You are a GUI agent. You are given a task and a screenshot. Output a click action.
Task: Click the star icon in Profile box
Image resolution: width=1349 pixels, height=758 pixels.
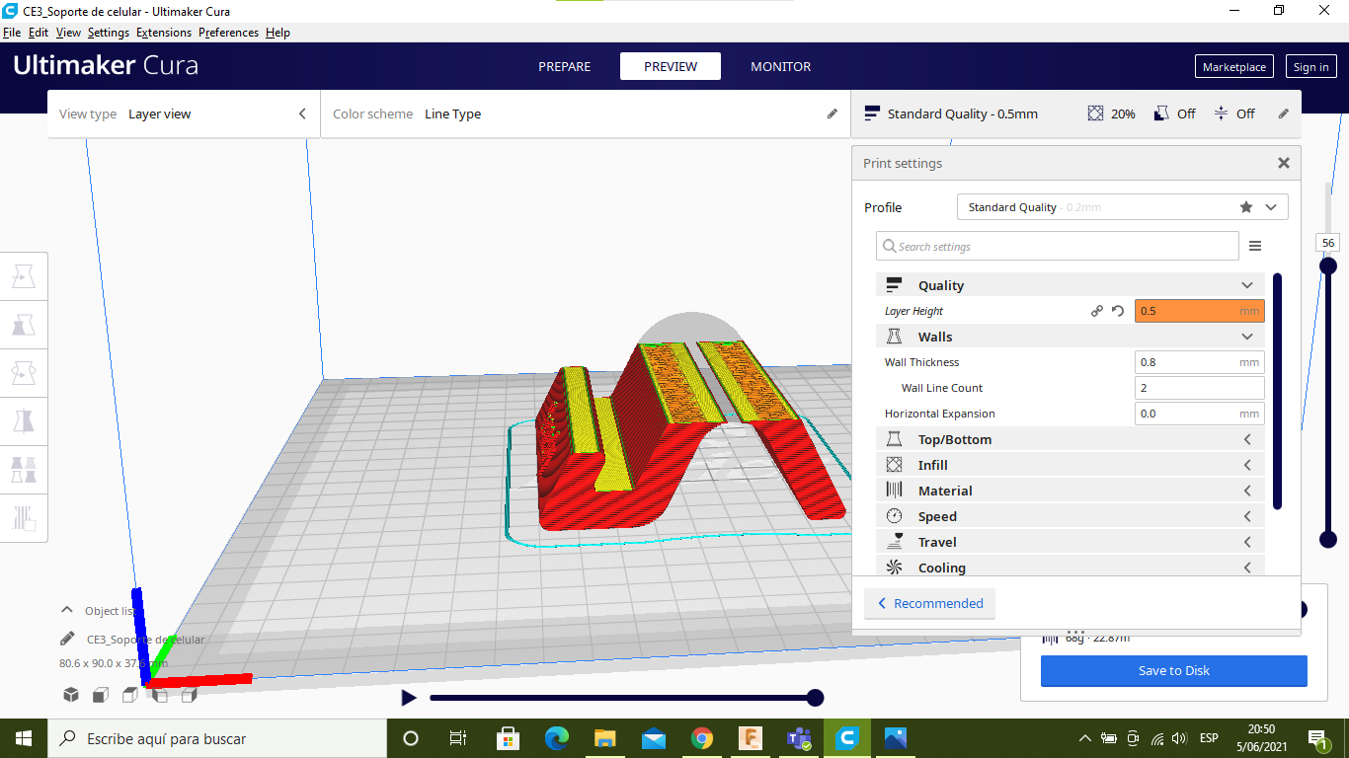(x=1246, y=207)
